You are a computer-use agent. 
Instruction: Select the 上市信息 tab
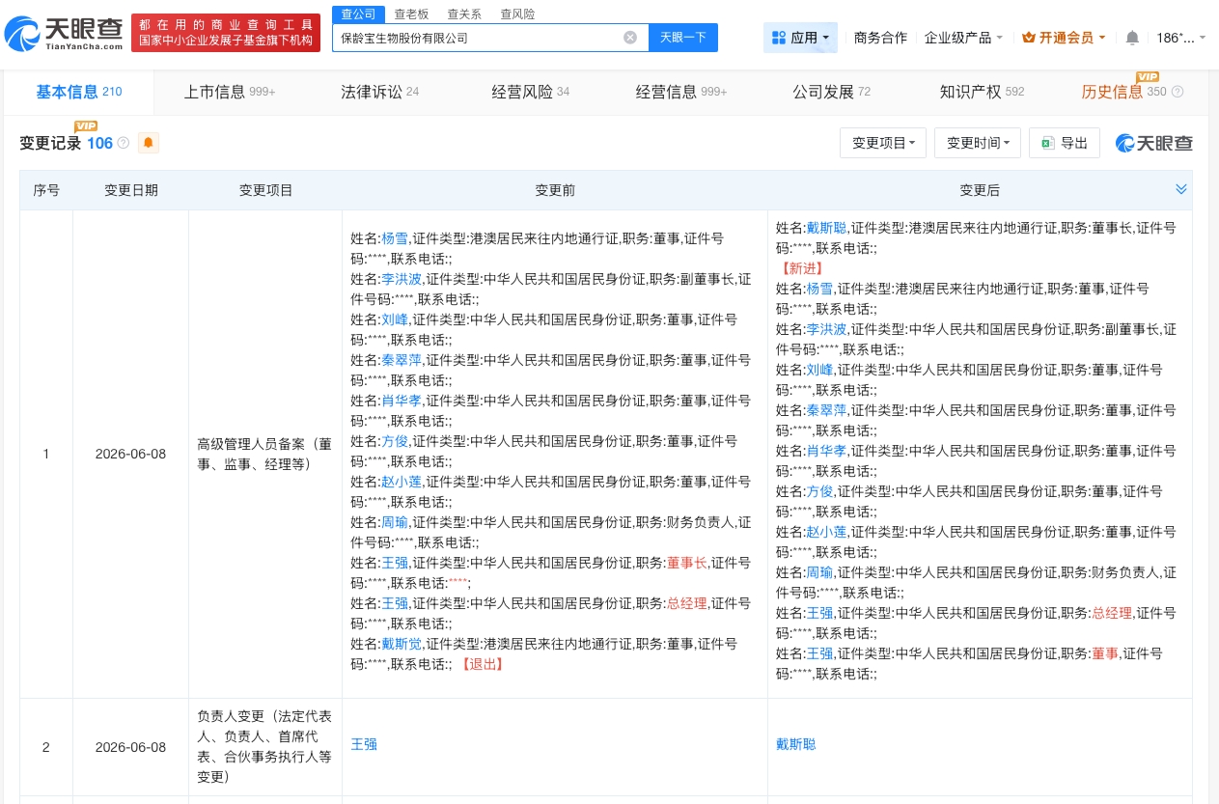point(230,92)
